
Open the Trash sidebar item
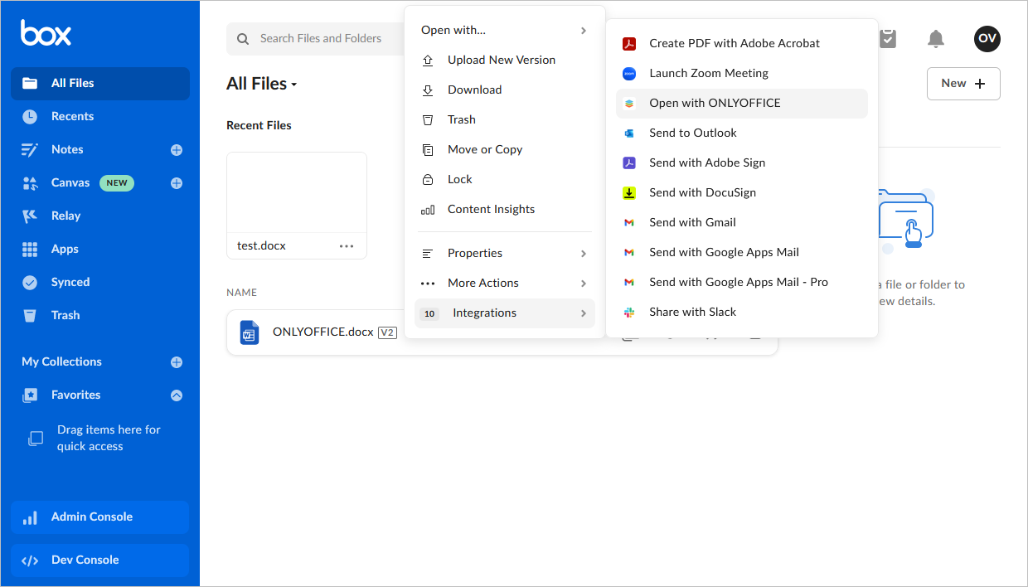[x=66, y=315]
